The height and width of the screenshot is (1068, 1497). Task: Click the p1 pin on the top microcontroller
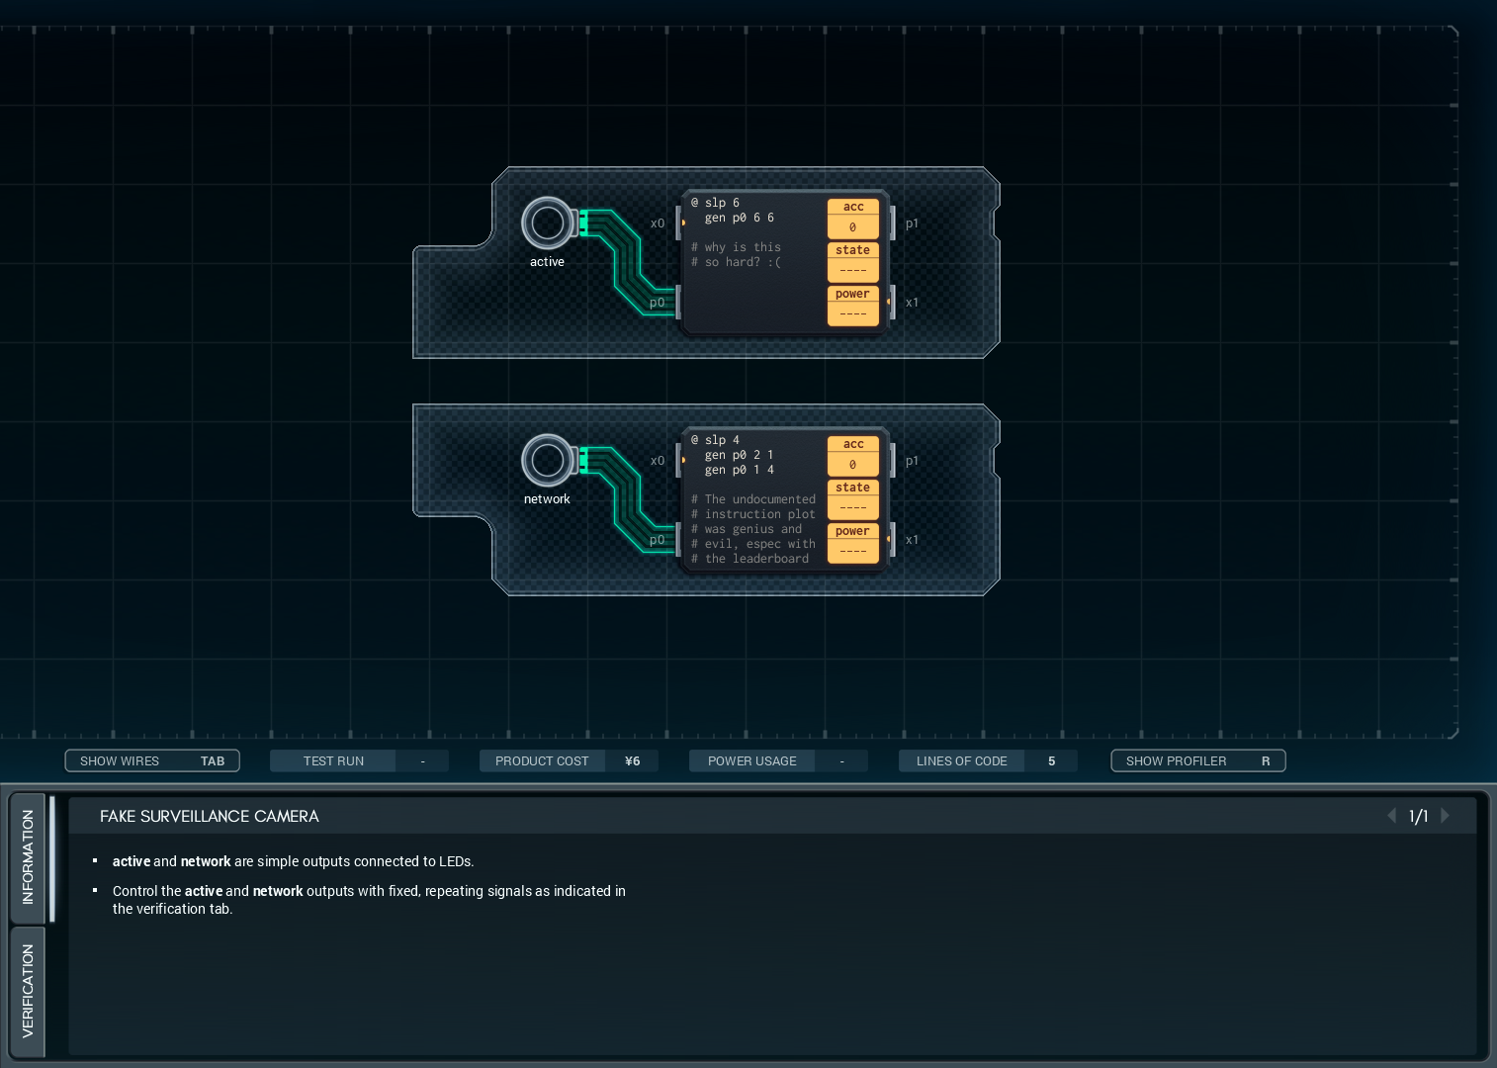(x=893, y=223)
